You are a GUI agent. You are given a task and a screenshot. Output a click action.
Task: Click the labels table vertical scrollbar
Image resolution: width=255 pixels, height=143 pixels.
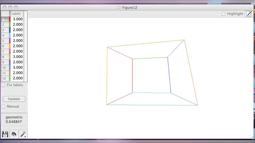25,46
